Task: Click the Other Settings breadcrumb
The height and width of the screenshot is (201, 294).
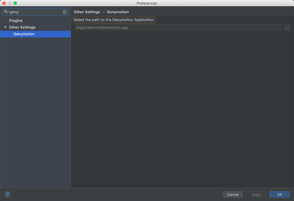Action: tap(87, 12)
